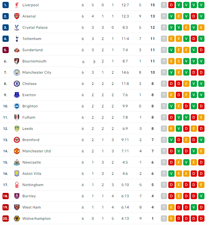Viewport: 211px width, 226px height.
Task: Click Liverpool's gray question mark next-match box
Action: click(164, 5)
